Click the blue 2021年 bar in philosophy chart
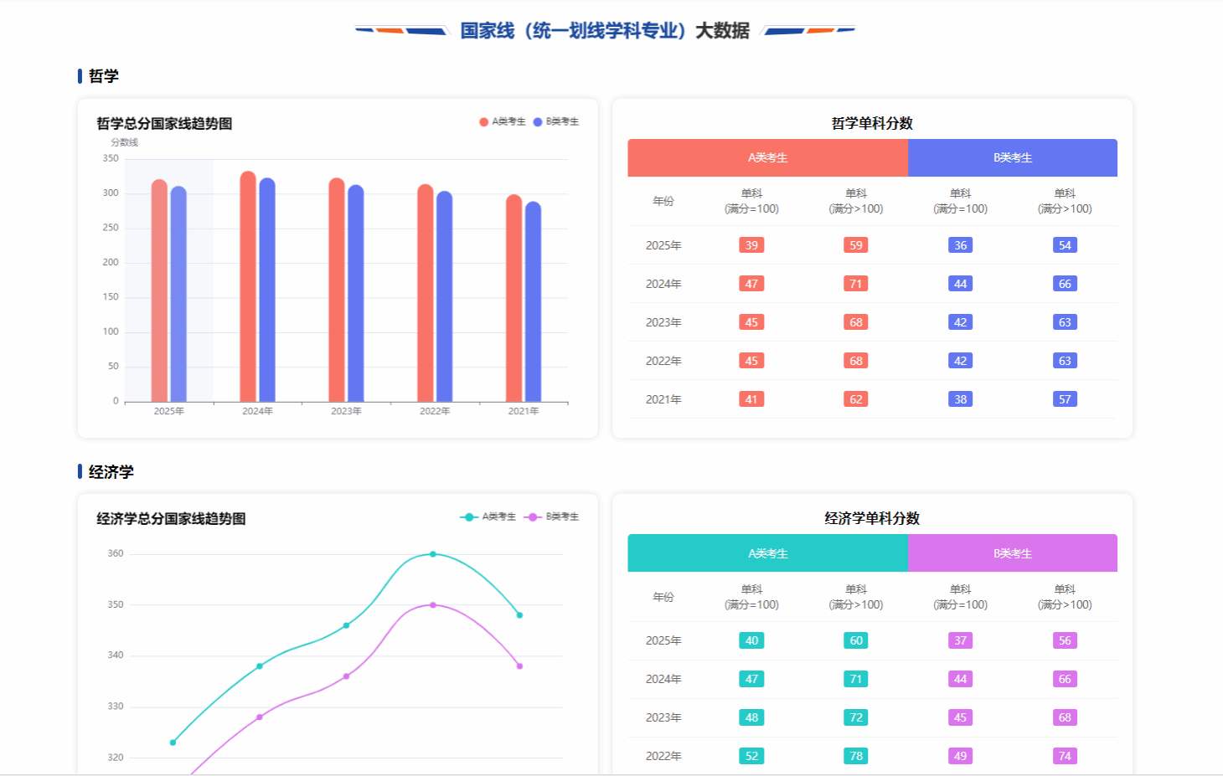The height and width of the screenshot is (776, 1223). 533,301
